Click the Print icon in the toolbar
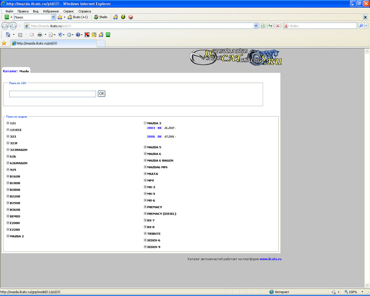Viewport: 370px width, 296px height. 40,35
